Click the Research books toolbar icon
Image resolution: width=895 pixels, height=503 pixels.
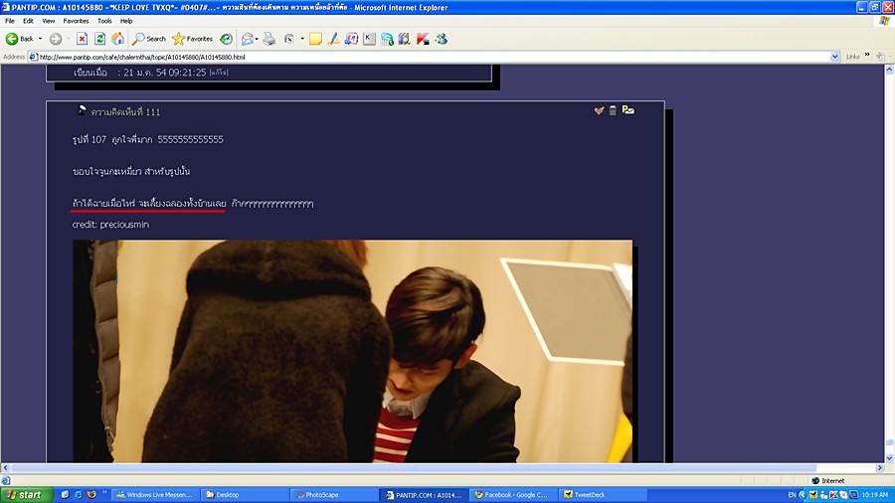click(x=405, y=39)
